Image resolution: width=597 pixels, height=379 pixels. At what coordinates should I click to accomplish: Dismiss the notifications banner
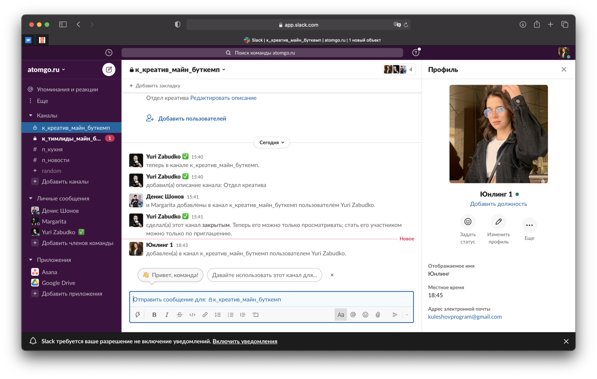click(x=566, y=341)
